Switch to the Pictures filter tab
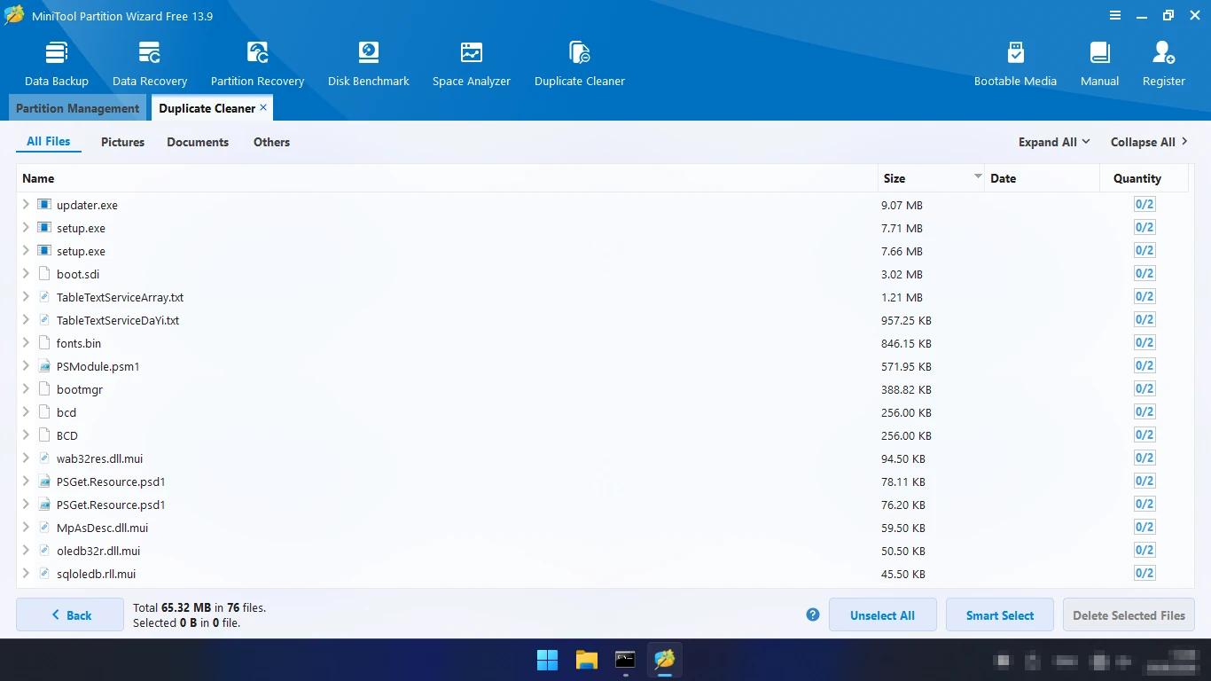Viewport: 1211px width, 681px height. (122, 142)
